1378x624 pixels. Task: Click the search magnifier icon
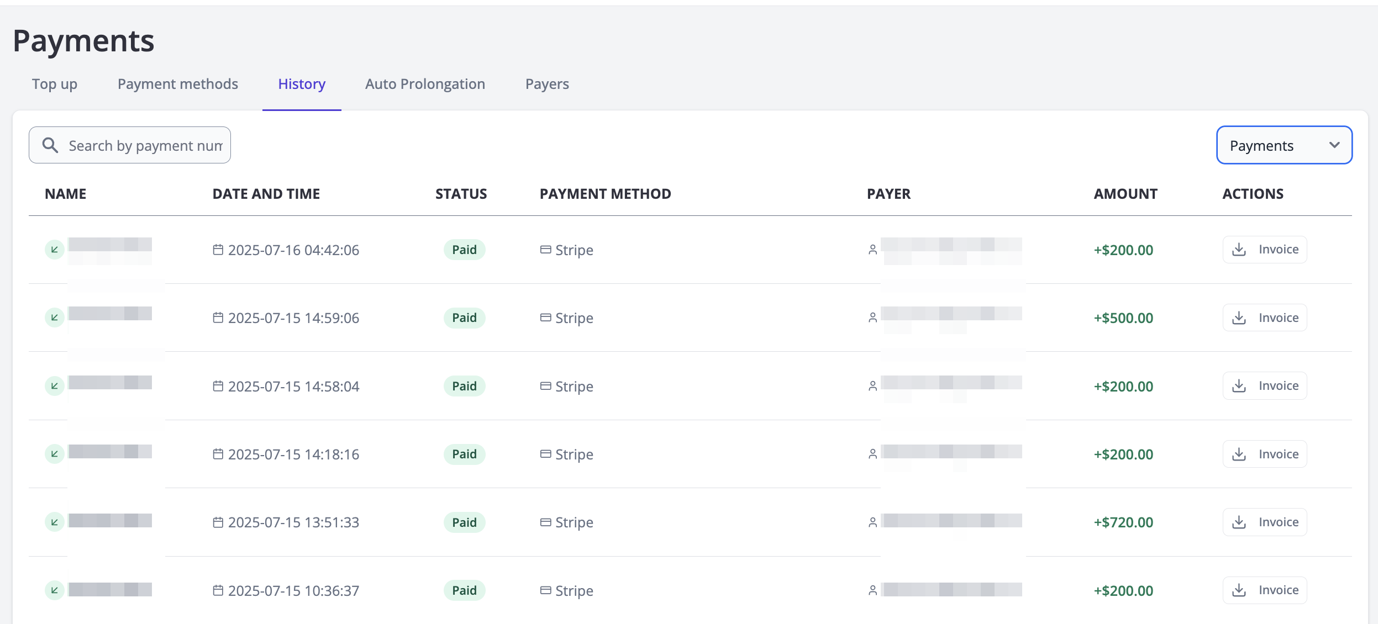tap(50, 145)
